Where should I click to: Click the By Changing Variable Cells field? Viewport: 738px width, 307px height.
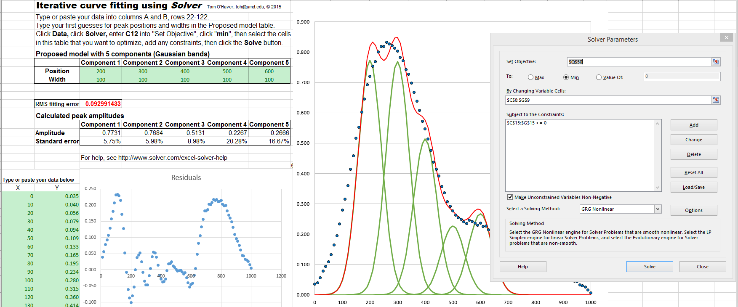[608, 100]
